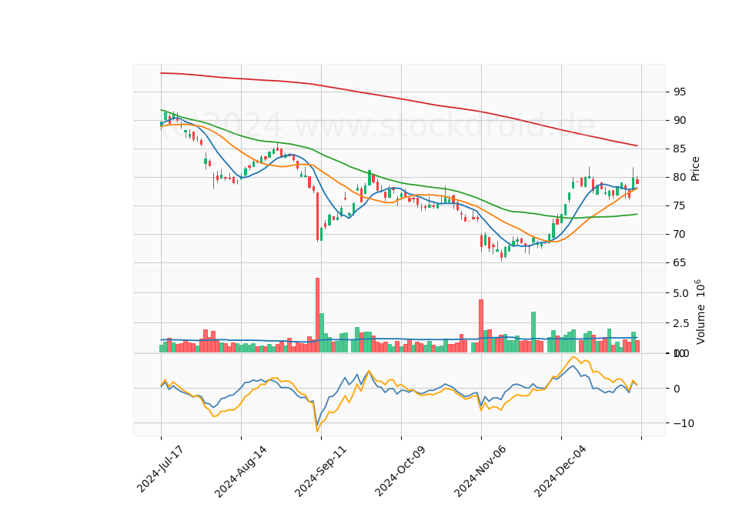Select the "2024-Aug-14" x-axis label
This screenshot has height=531, width=739.
coord(240,471)
